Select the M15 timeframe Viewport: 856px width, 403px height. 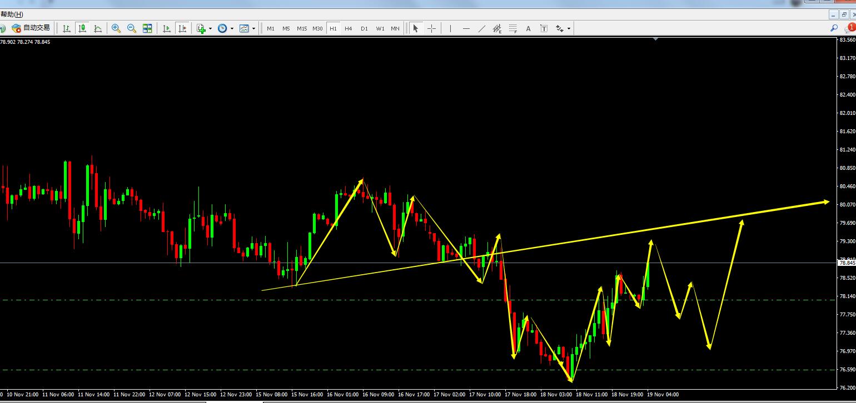coord(302,28)
